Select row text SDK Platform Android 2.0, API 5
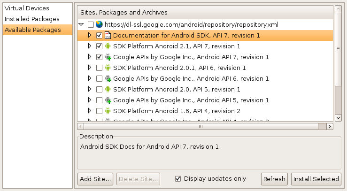This screenshot has height=191, width=347. point(177,89)
